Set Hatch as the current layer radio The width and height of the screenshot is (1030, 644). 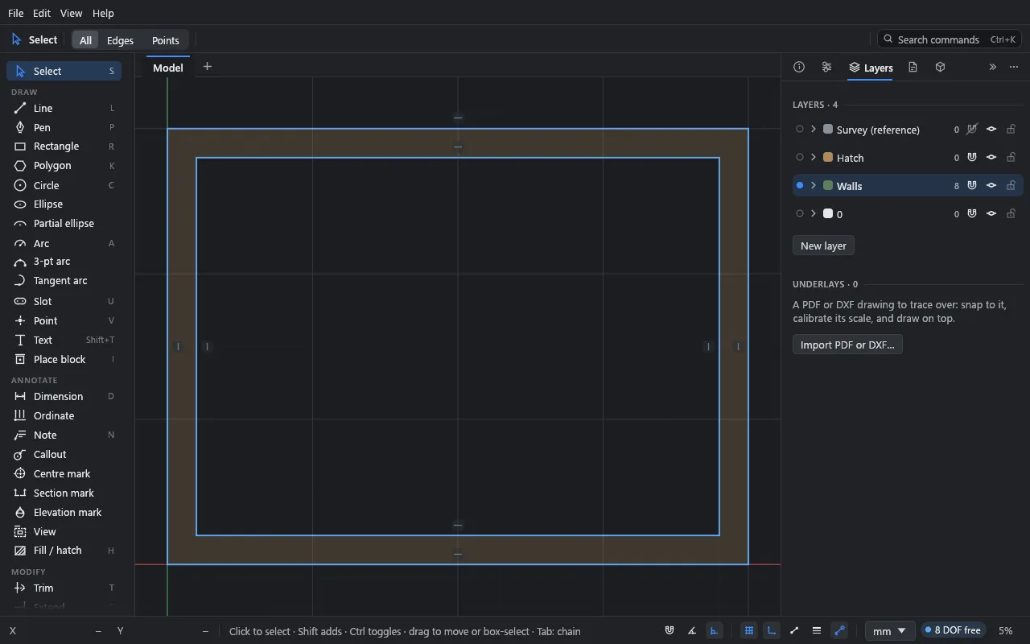coord(800,157)
